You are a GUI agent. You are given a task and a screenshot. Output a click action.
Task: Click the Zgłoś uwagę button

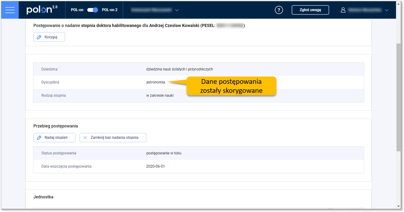310,10
